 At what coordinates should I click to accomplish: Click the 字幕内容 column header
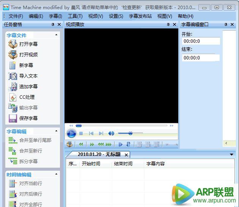189,164
